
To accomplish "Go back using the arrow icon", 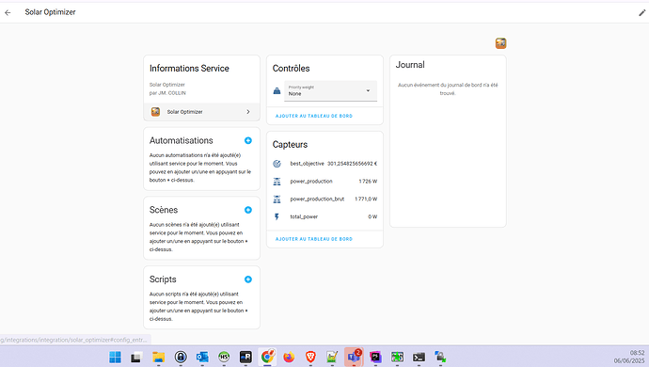I will pos(8,12).
